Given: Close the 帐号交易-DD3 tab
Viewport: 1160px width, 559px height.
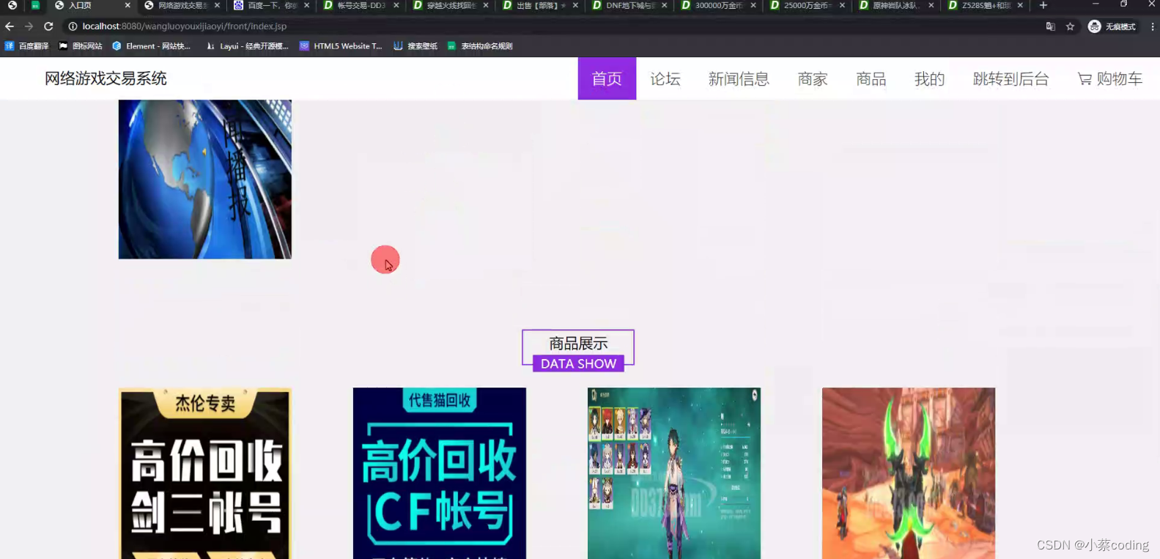Looking at the screenshot, I should tap(396, 5).
